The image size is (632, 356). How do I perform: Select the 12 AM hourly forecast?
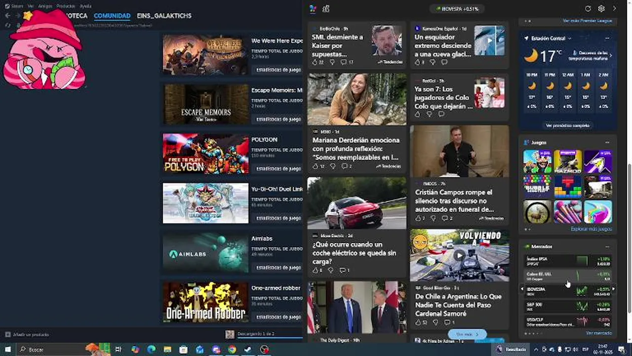click(x=568, y=90)
